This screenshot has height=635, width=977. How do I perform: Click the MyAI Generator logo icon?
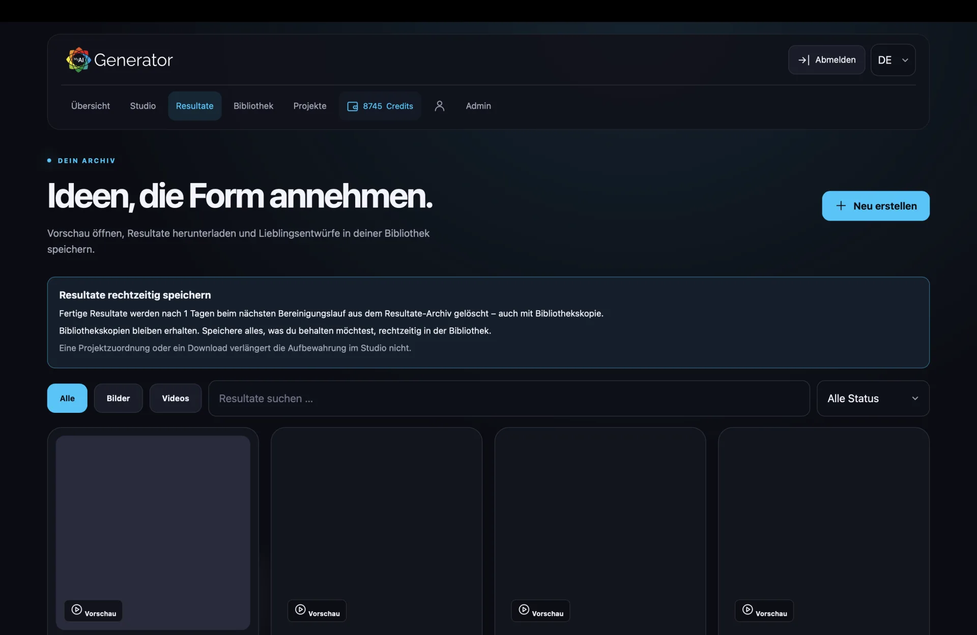pyautogui.click(x=78, y=60)
